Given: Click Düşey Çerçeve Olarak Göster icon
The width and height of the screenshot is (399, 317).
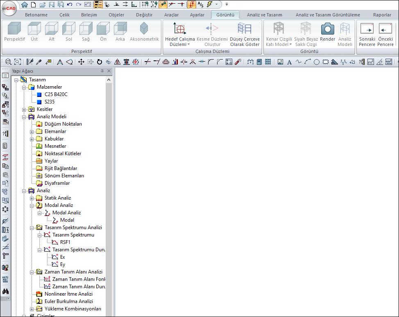Looking at the screenshot, I should click(x=245, y=29).
